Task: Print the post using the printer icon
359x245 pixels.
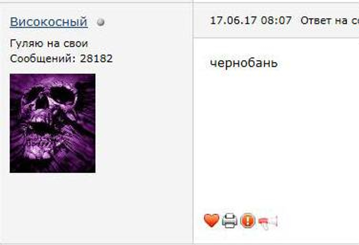Action: click(x=230, y=221)
